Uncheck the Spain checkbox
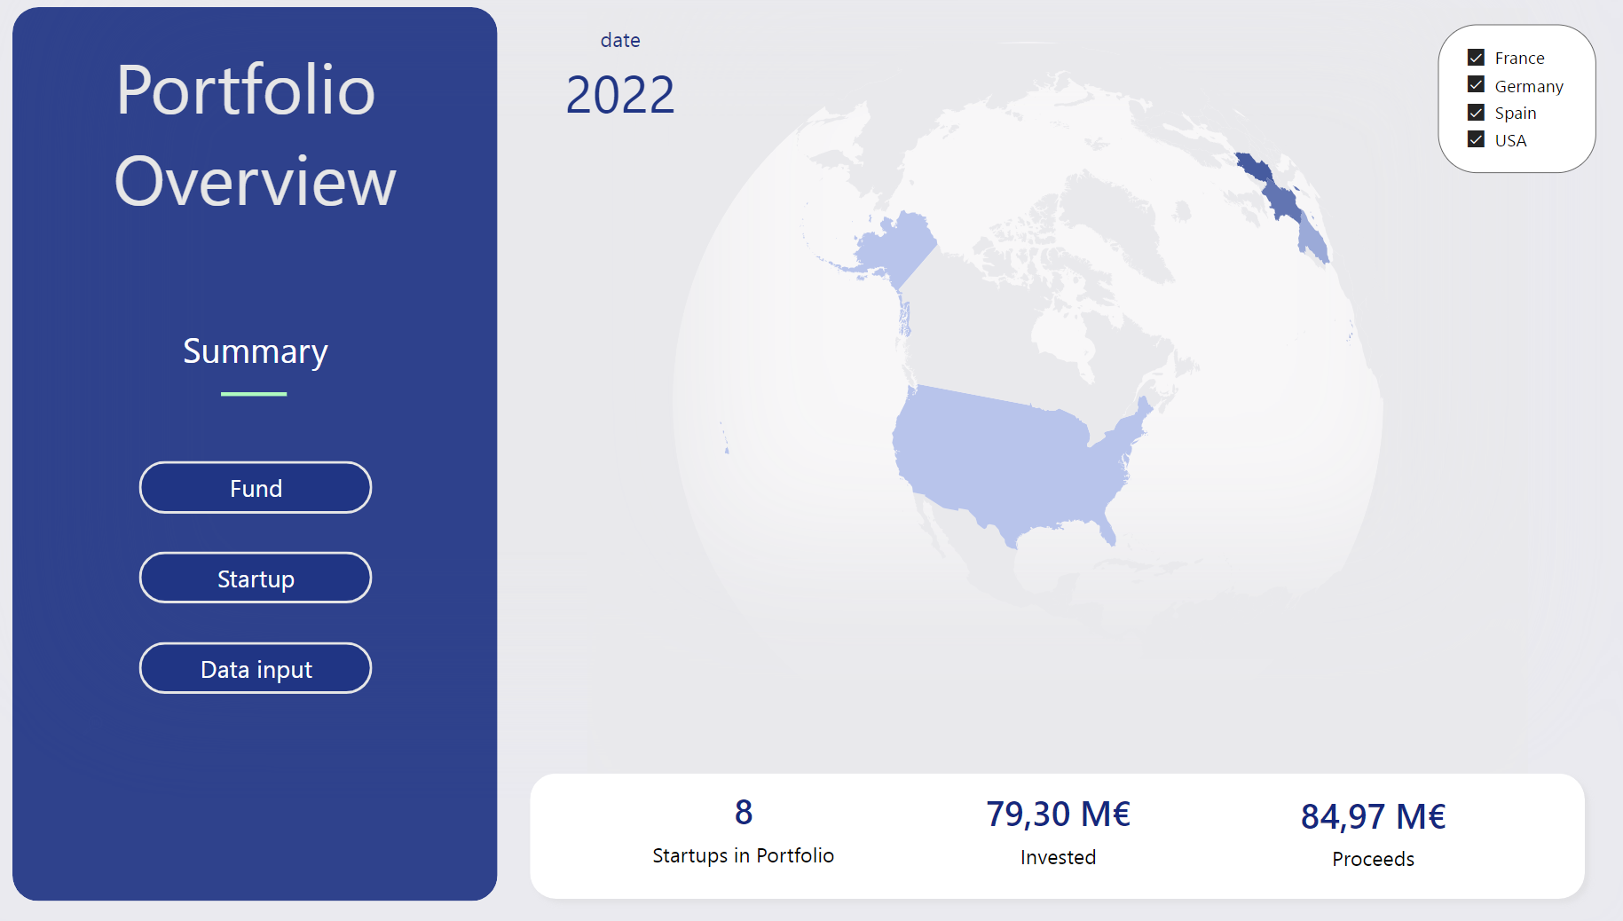Screen dimensions: 1623x921 [1477, 113]
